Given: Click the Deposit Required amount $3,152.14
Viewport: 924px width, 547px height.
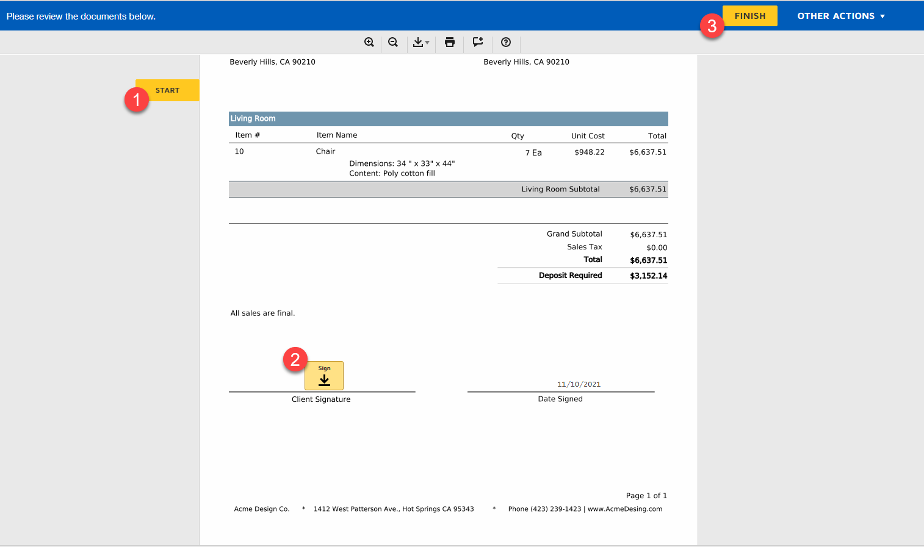Looking at the screenshot, I should tap(649, 276).
